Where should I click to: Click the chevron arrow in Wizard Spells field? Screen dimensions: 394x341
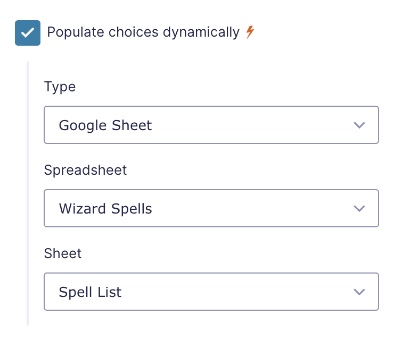[x=359, y=208]
